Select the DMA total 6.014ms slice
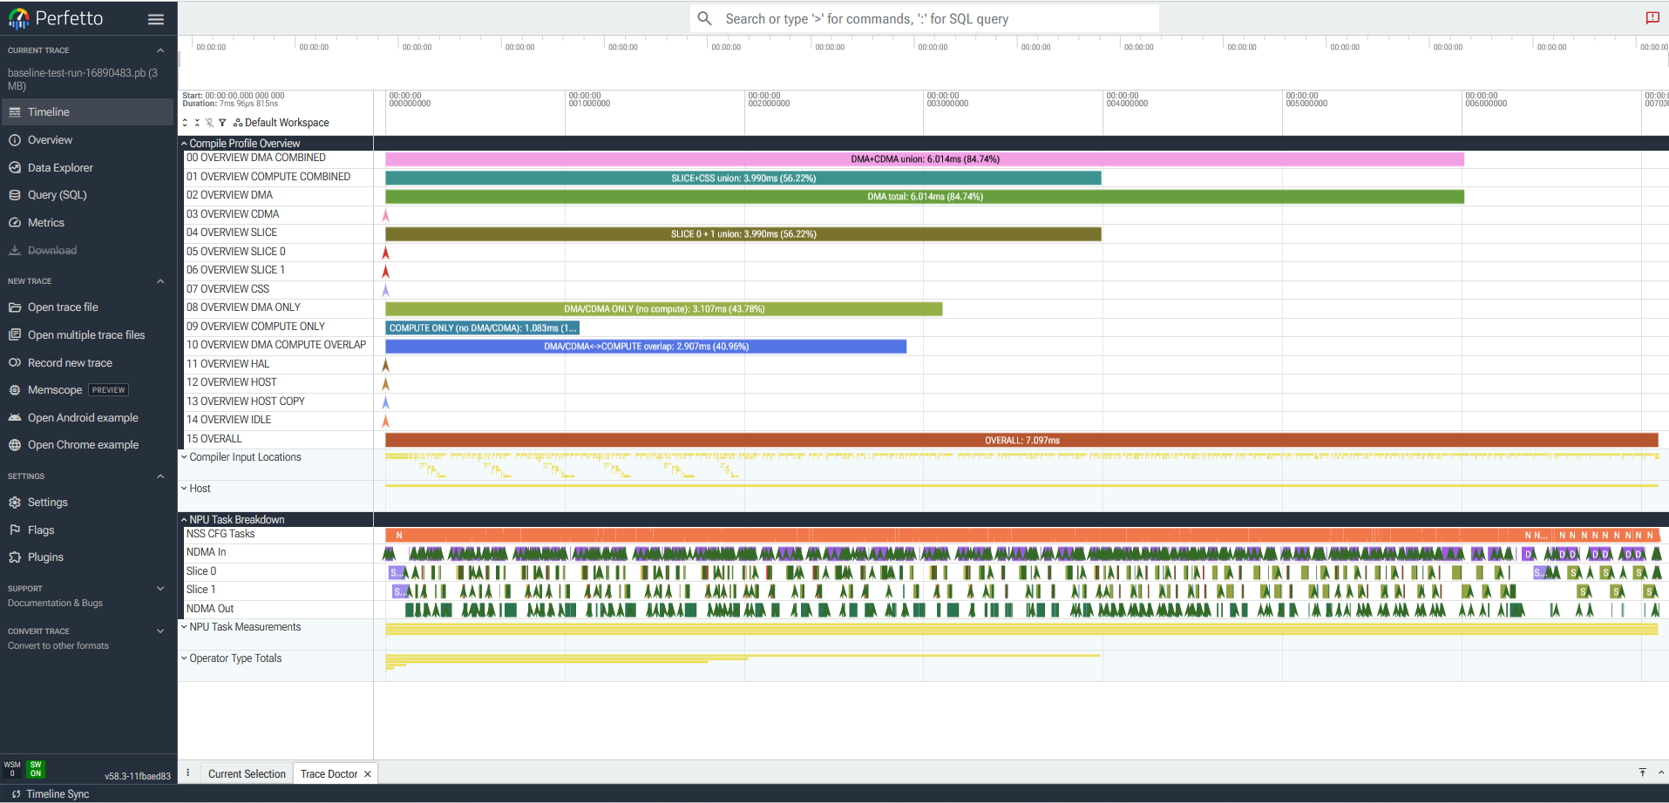Screen dimensions: 1669x803 (x=925, y=197)
